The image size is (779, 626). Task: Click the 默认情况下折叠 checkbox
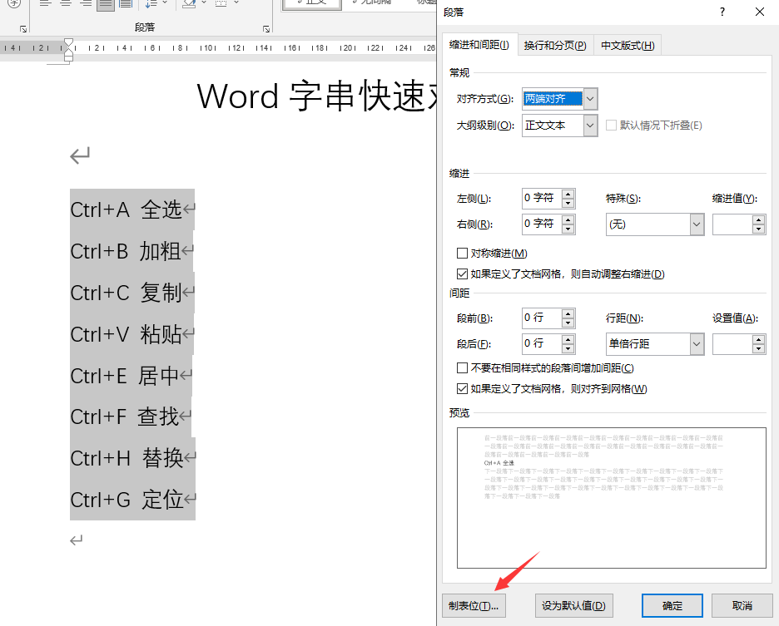611,125
